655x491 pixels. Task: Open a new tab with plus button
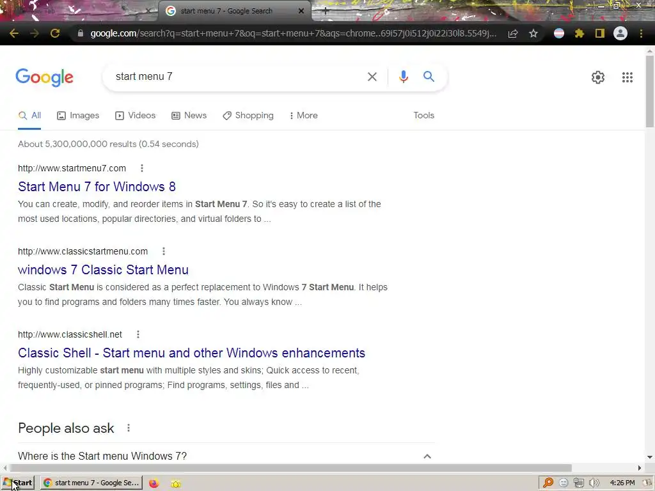pyautogui.click(x=326, y=12)
